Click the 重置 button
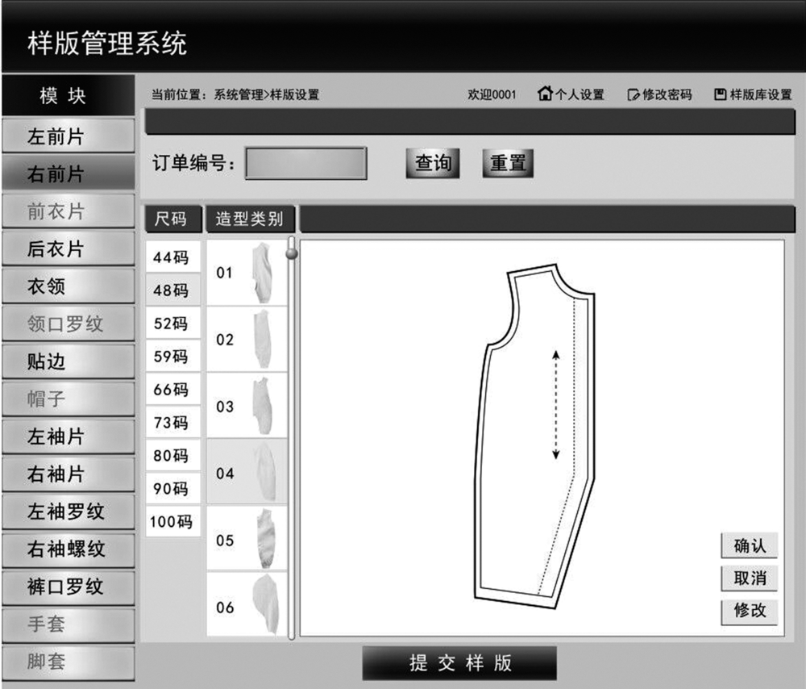Image resolution: width=806 pixels, height=689 pixels. pos(508,164)
